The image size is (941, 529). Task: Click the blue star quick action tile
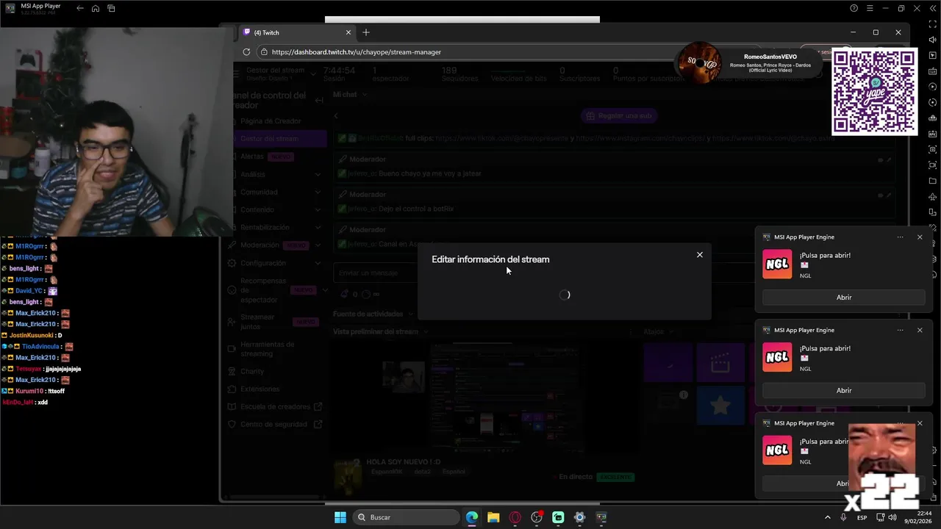coord(720,405)
